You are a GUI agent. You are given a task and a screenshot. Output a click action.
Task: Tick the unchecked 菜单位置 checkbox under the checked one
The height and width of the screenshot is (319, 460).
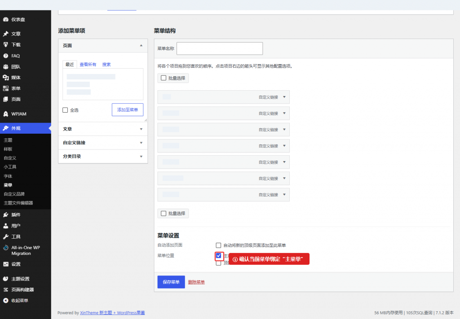(x=218, y=263)
